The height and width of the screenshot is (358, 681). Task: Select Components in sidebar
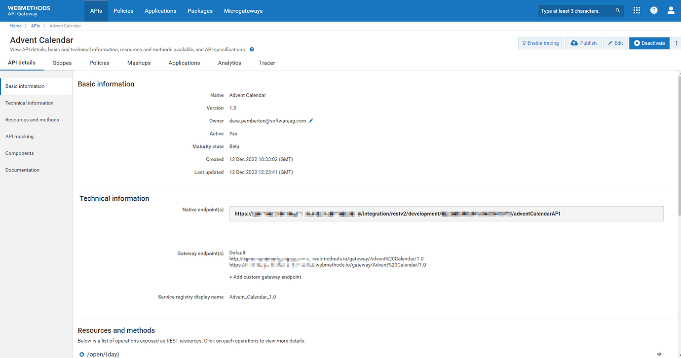tap(36, 153)
